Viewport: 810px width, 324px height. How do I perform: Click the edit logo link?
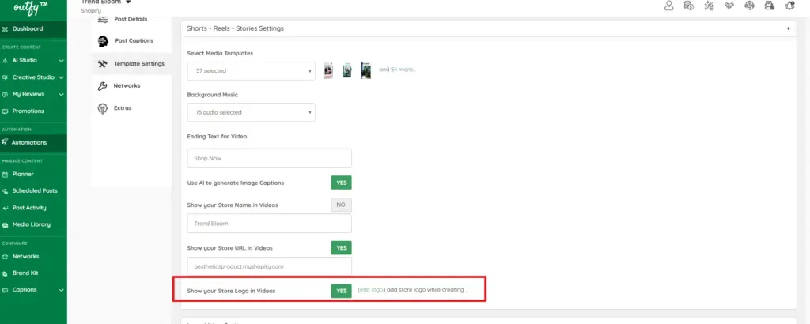click(x=372, y=290)
